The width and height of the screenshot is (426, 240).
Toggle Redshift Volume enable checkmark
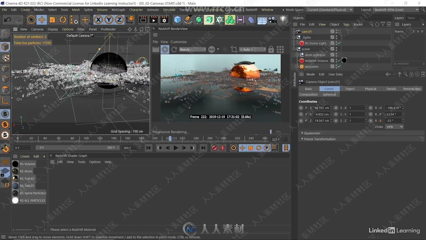(339, 61)
